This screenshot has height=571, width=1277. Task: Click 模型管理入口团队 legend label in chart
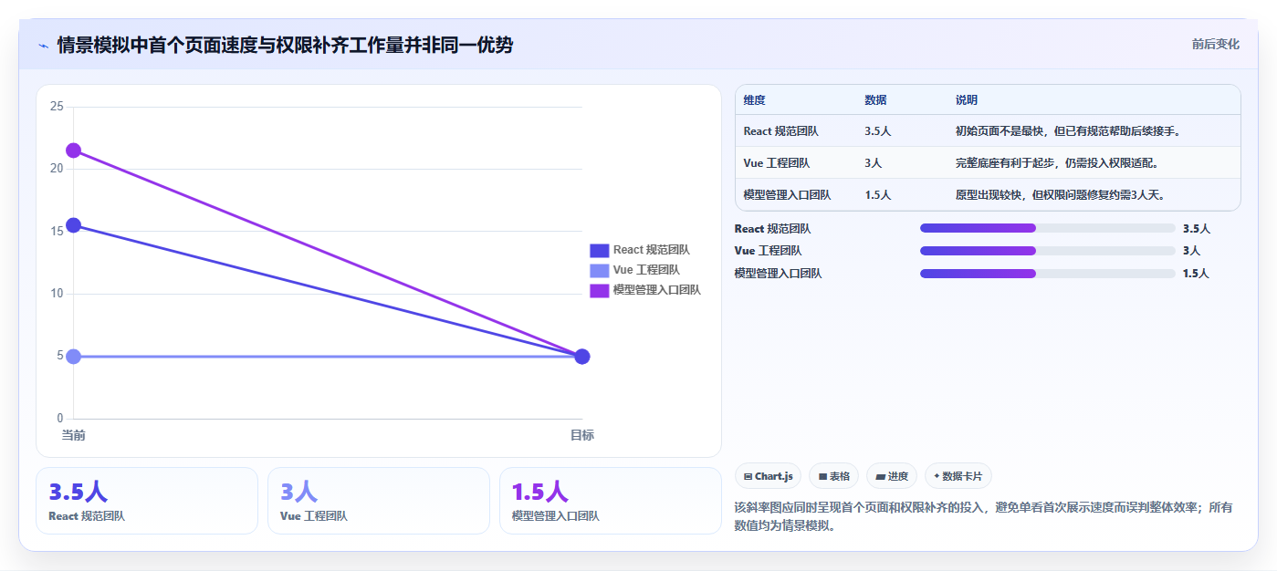(x=657, y=290)
